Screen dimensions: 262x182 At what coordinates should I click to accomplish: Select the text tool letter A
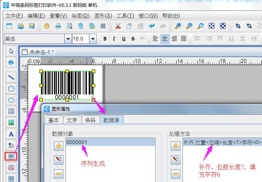(x=11, y=134)
